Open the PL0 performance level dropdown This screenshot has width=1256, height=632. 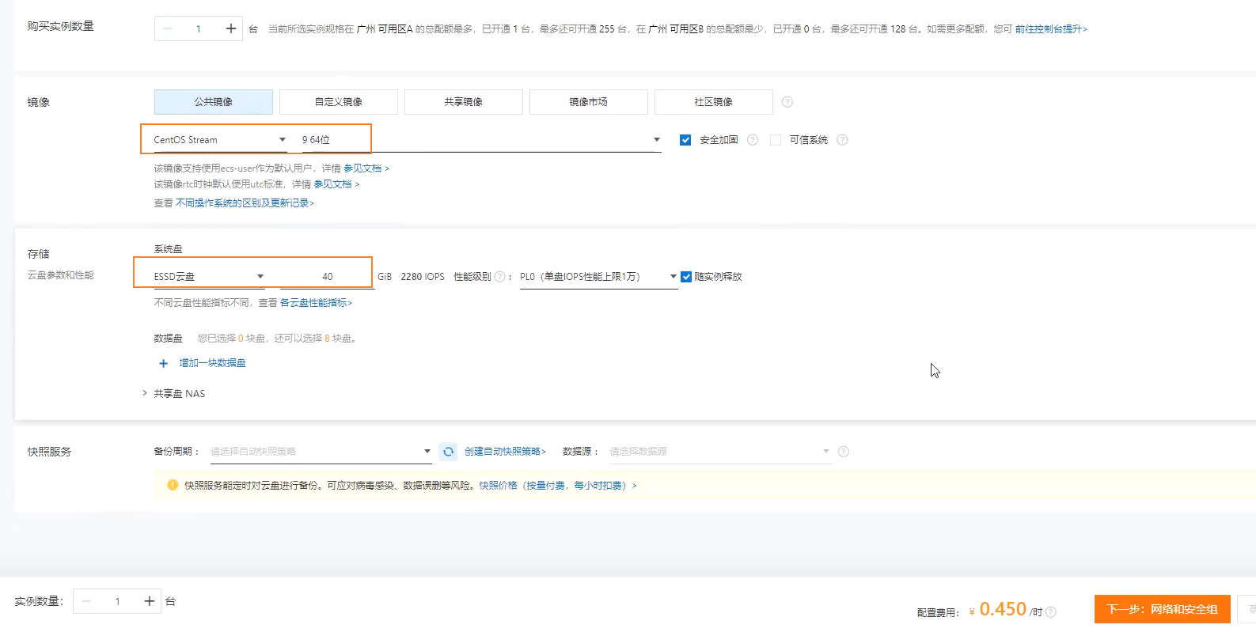[x=598, y=277]
